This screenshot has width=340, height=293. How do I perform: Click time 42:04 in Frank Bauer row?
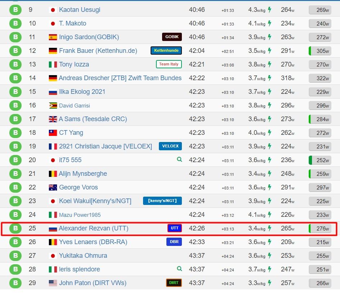(197, 51)
